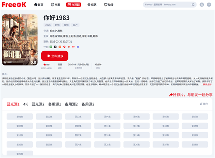The image size is (215, 158).
Task: Click the 剧情 genre tag
Action: [57, 25]
